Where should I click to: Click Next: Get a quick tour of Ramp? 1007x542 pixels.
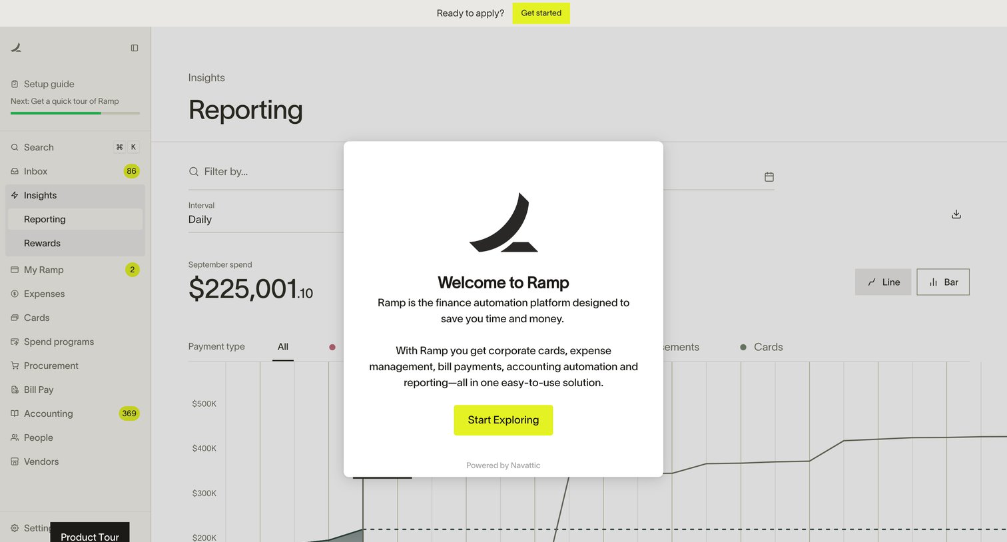coord(65,101)
